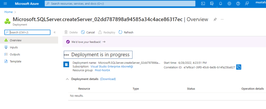
Task: Open the Directories and subscriptions filter icon
Action: [212, 4]
